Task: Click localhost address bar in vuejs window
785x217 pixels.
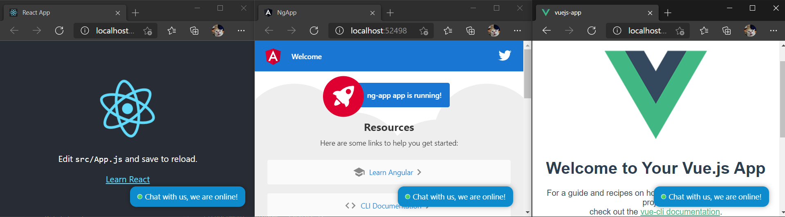Action: [647, 31]
